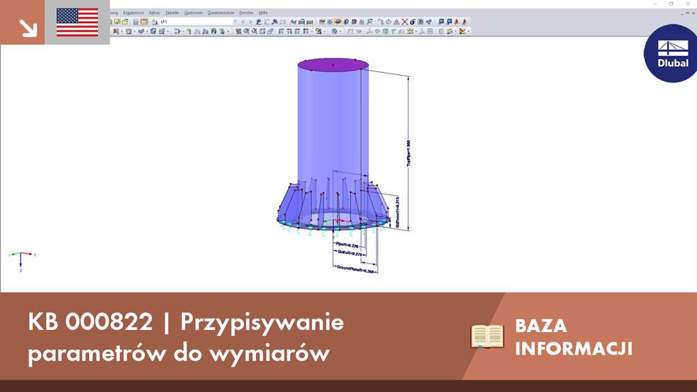Select the Stiffener1=0.215 dimension label
This screenshot has width=697, height=392.
398,212
